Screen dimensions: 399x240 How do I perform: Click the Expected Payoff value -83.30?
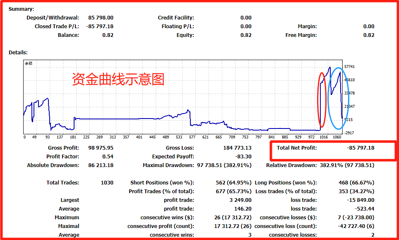pyautogui.click(x=243, y=156)
